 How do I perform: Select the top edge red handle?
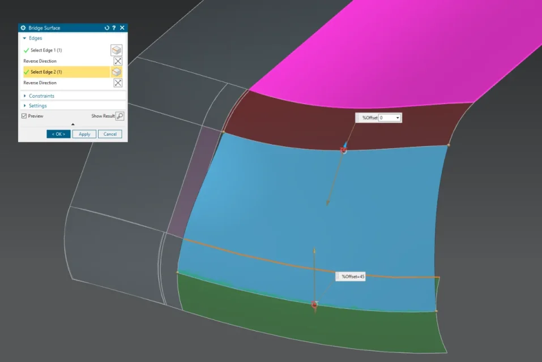click(343, 150)
